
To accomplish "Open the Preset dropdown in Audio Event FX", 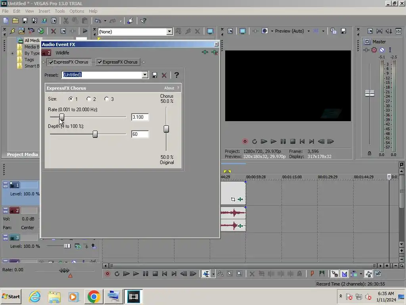I will pos(145,75).
